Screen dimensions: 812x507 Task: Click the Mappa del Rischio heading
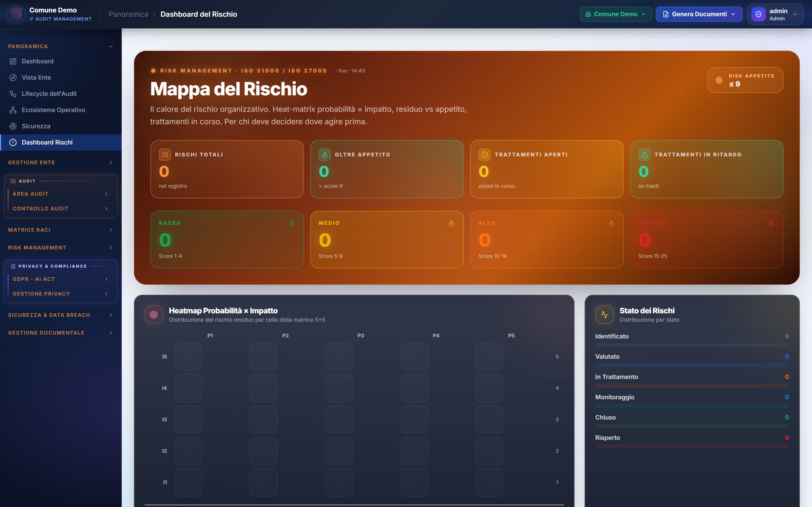(x=228, y=89)
